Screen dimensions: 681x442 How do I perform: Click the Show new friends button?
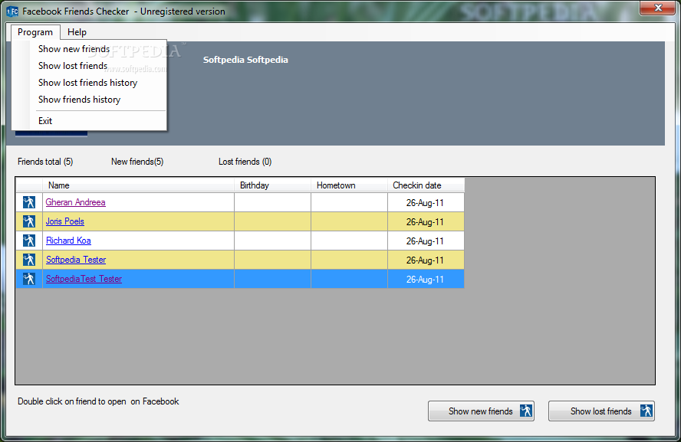(x=481, y=411)
